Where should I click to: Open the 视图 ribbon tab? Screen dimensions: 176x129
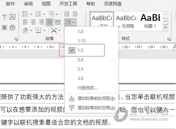pyautogui.click(x=46, y=4)
